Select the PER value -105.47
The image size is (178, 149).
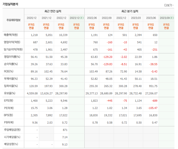pos(152,108)
